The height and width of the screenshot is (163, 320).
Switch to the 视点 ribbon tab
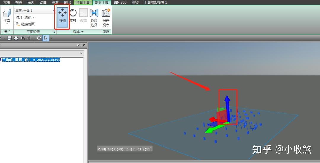coord(19,2)
